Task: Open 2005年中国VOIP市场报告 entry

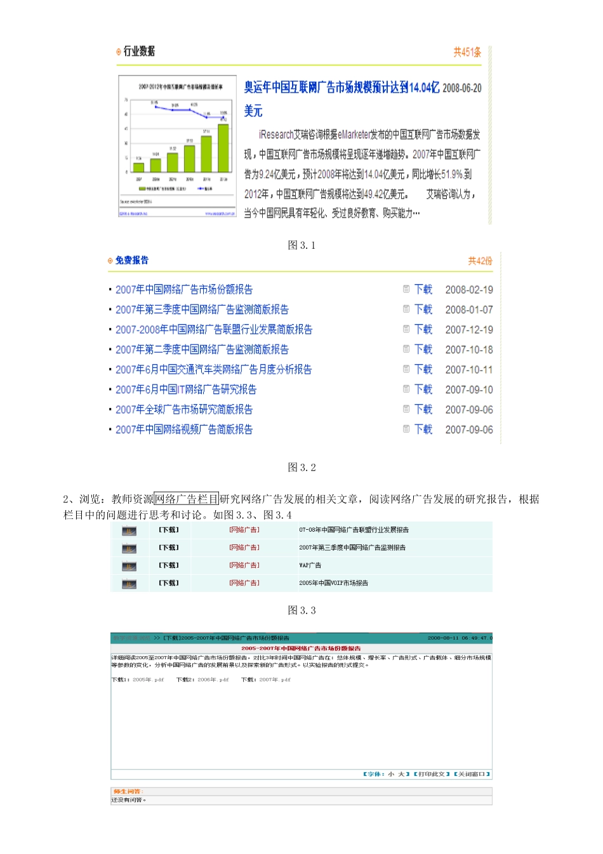Action: tap(334, 583)
